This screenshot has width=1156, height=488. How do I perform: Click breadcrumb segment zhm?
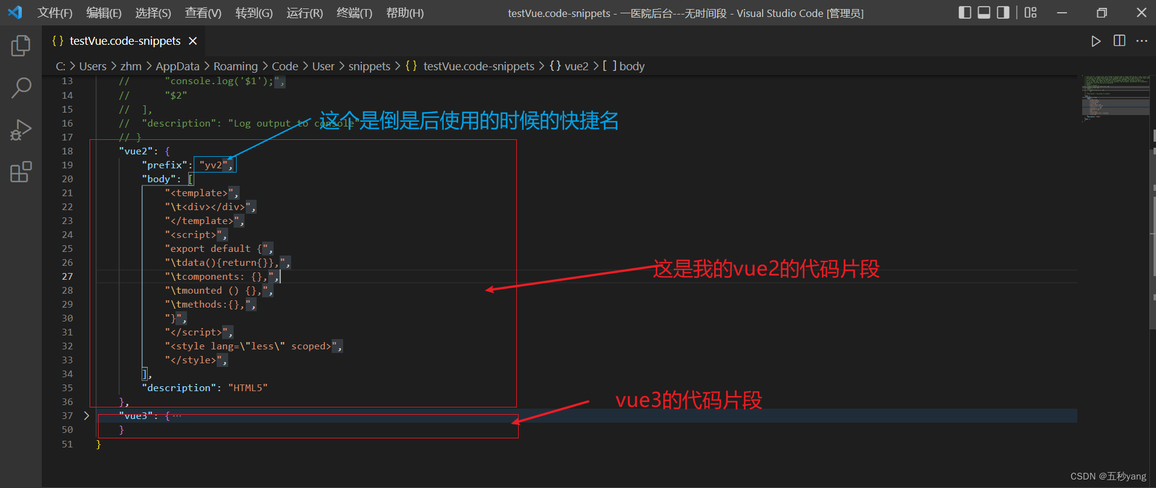[131, 66]
